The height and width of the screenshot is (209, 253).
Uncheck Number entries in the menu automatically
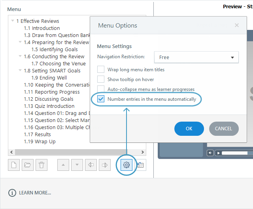click(x=101, y=99)
